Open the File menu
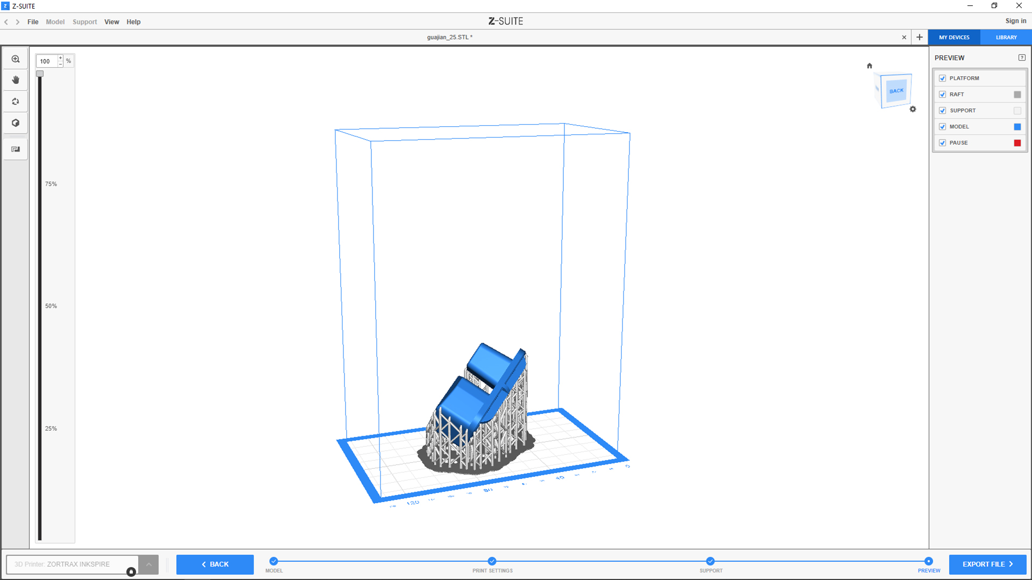Viewport: 1032px width, 580px height. coord(33,22)
